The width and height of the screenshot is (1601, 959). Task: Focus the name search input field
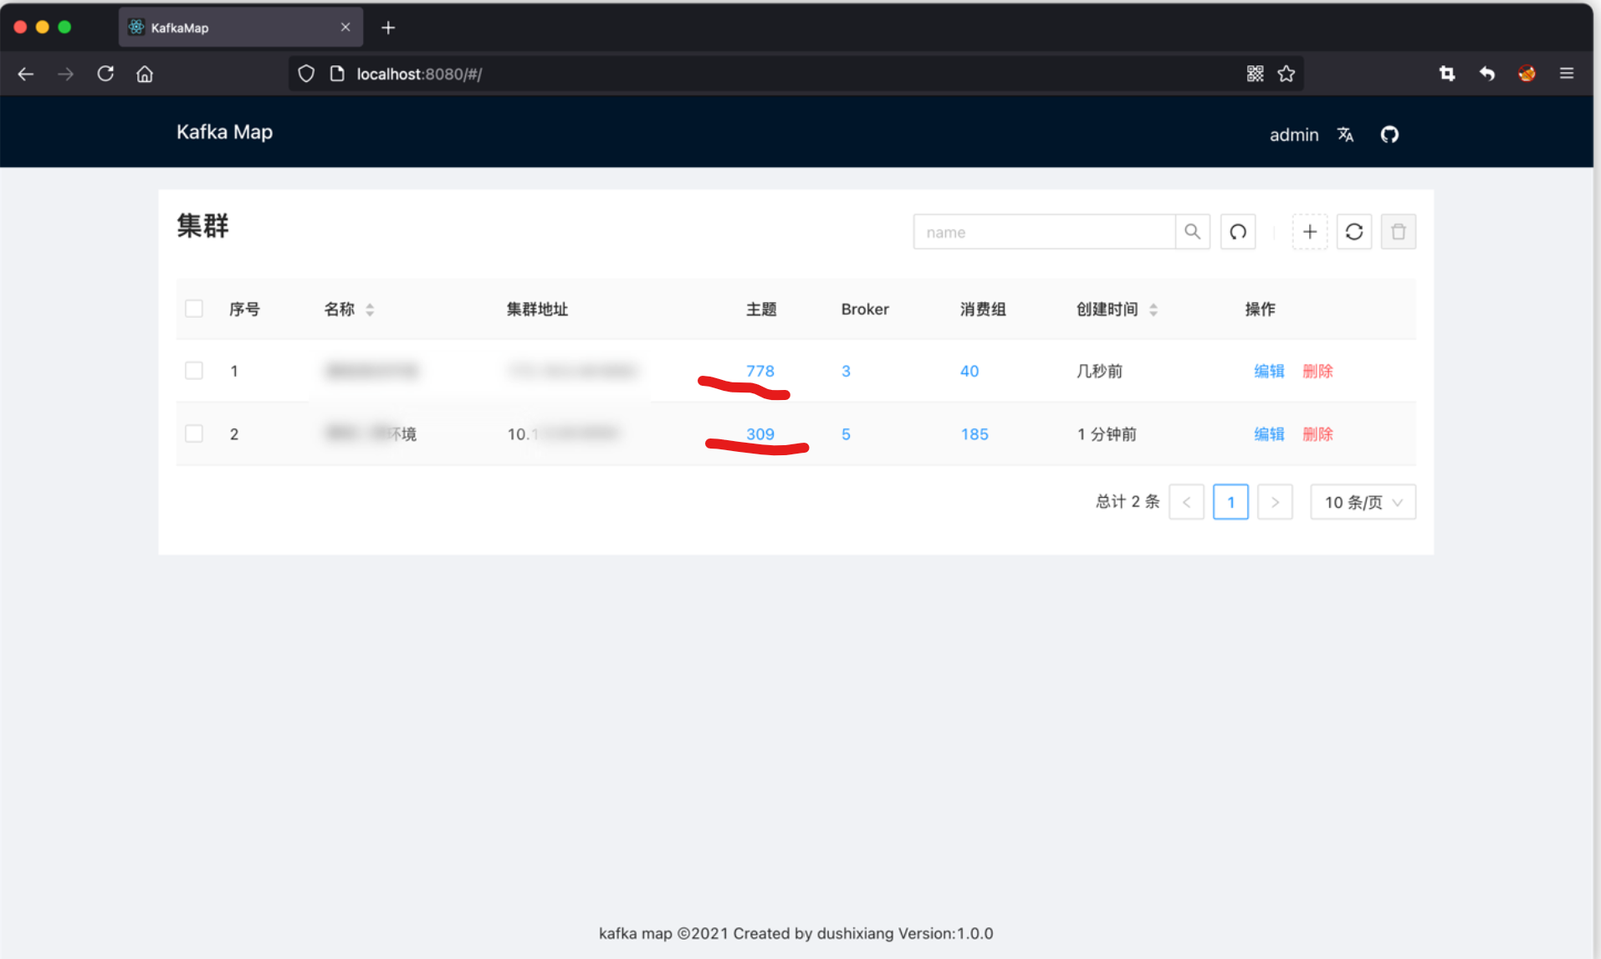1045,232
